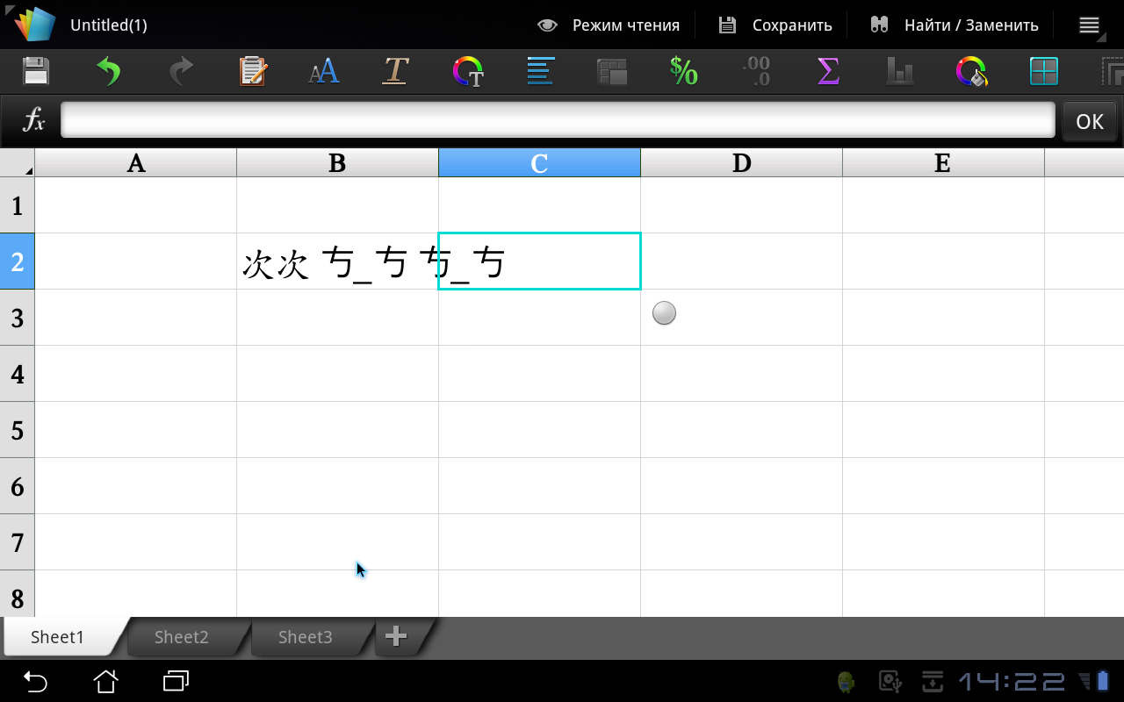This screenshot has width=1124, height=702.
Task: Toggle reading mode (Режим чтения)
Action: click(609, 25)
